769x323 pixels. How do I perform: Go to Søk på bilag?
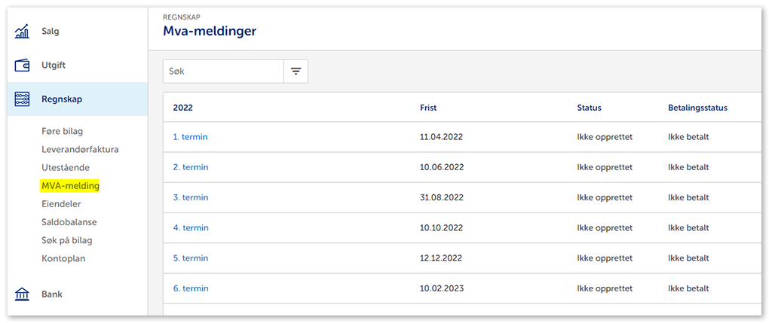(67, 240)
